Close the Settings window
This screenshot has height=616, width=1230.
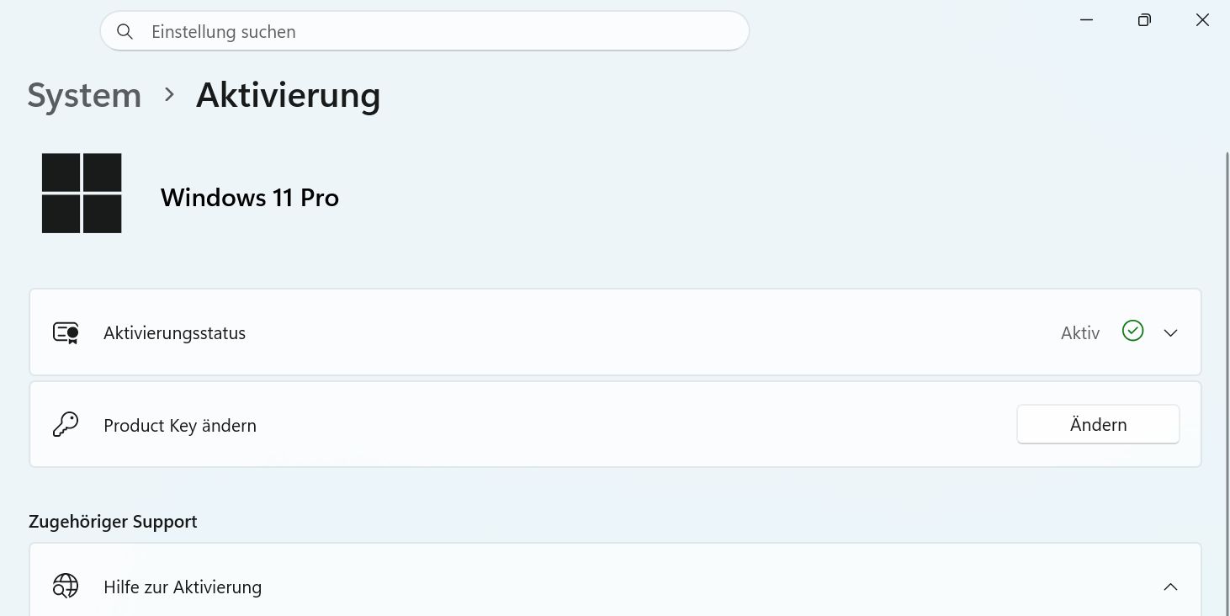[x=1202, y=20]
